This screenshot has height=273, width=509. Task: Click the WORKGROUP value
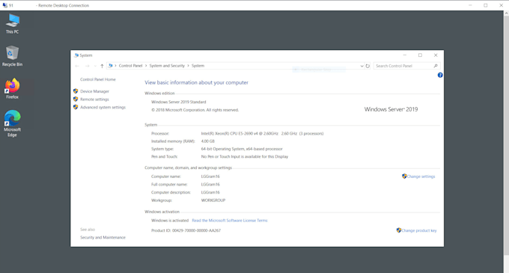[x=213, y=200]
